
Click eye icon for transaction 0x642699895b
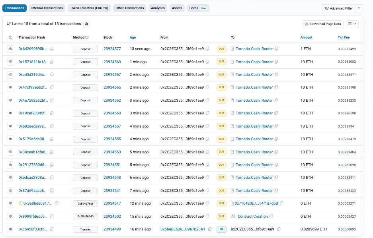(10, 49)
